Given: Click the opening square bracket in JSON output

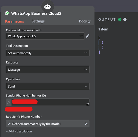Looking at the screenshot, I should click(99, 38).
